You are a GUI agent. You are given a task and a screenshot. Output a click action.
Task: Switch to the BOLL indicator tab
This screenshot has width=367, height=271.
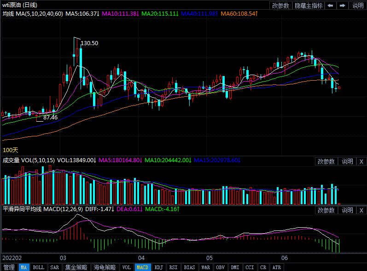(x=38, y=267)
